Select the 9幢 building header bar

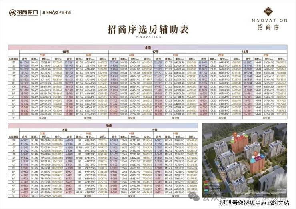(x=103, y=125)
